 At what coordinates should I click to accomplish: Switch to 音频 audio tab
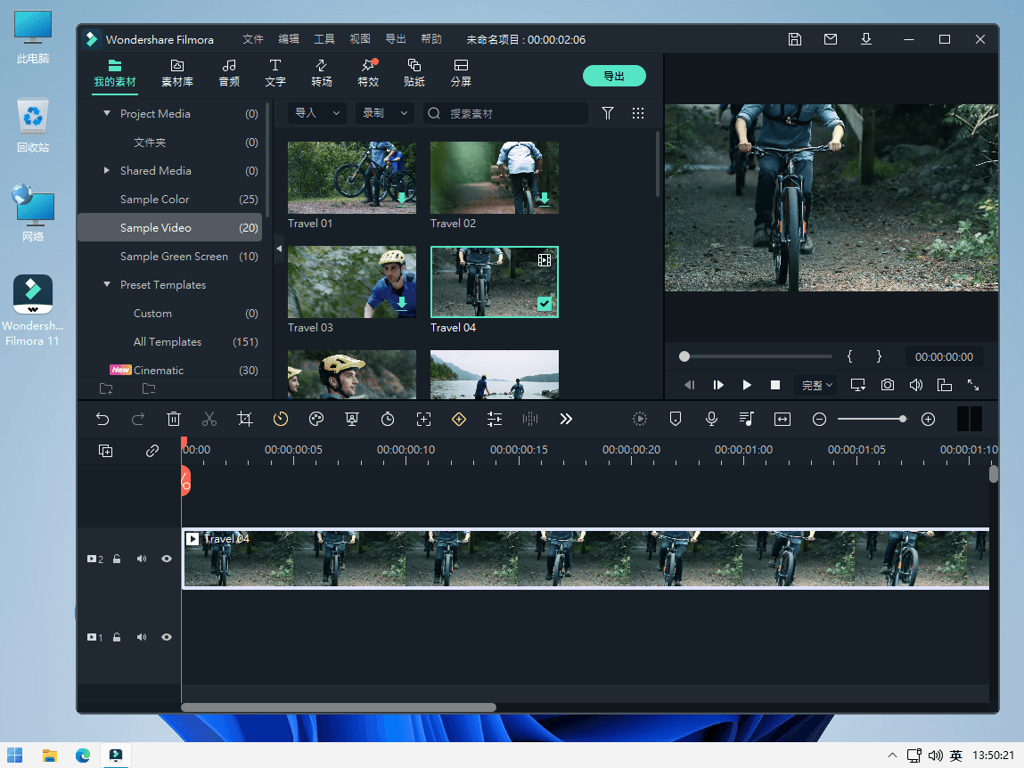coord(229,72)
